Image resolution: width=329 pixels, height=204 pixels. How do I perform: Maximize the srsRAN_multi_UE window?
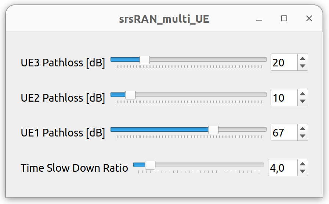[x=284, y=19]
